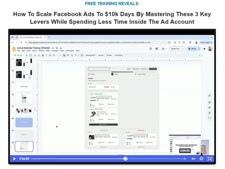
Task: Click the print icon in the toolbar
Action: click(43, 55)
